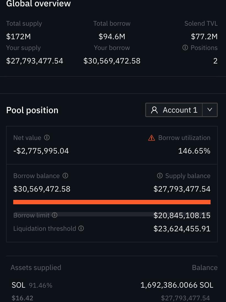The width and height of the screenshot is (226, 302).
Task: Click the Borrow utilization warning triangle
Action: coord(152,138)
